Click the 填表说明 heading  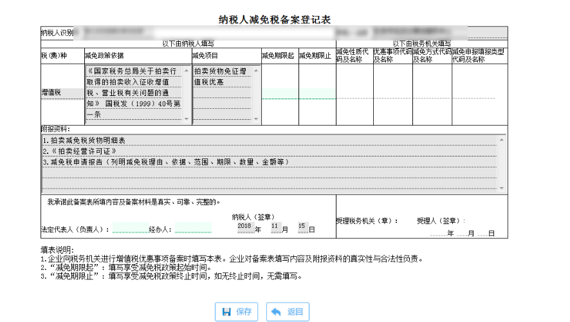pos(57,250)
